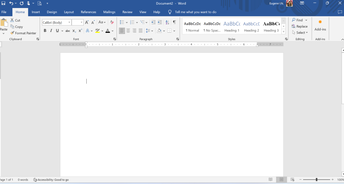Toggle Italic formatting

pyautogui.click(x=51, y=31)
